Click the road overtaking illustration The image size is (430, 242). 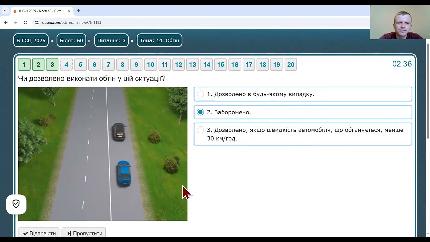tap(103, 154)
